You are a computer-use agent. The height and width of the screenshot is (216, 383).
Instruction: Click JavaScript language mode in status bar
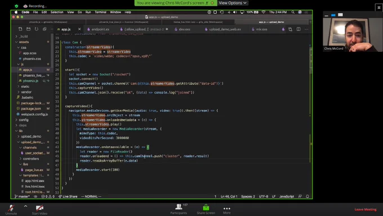pyautogui.click(x=287, y=196)
